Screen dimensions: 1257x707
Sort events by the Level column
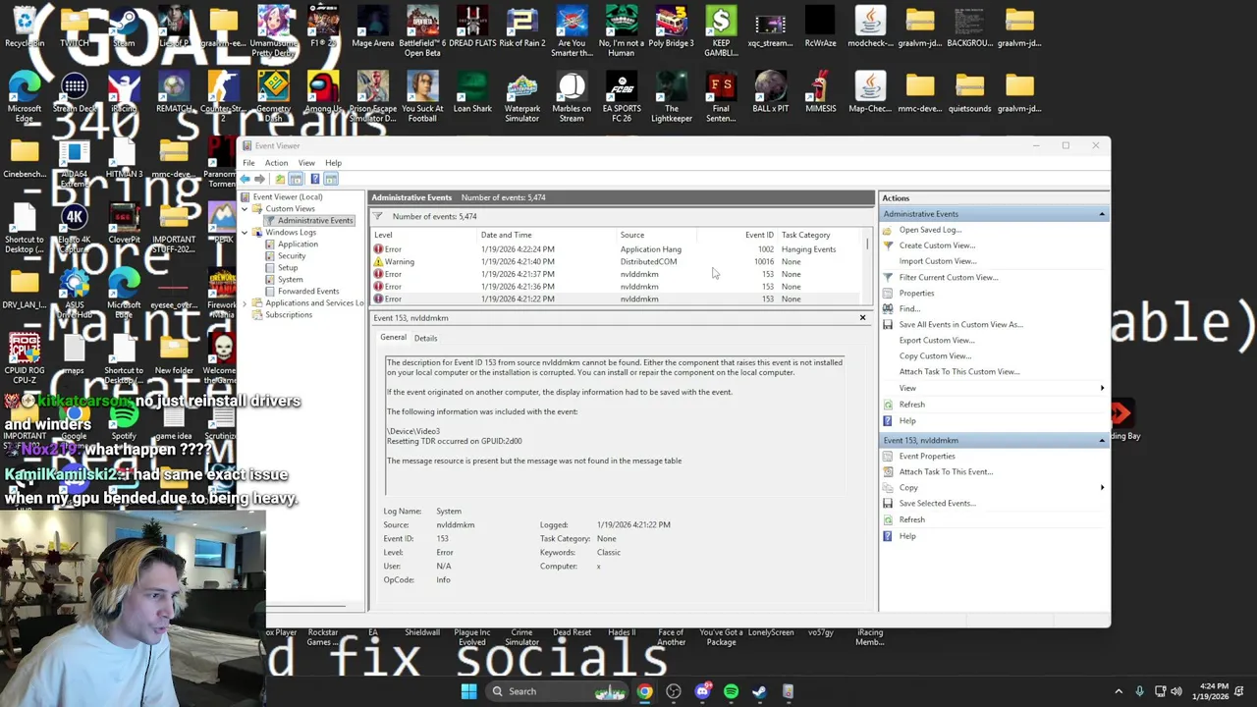pyautogui.click(x=424, y=235)
